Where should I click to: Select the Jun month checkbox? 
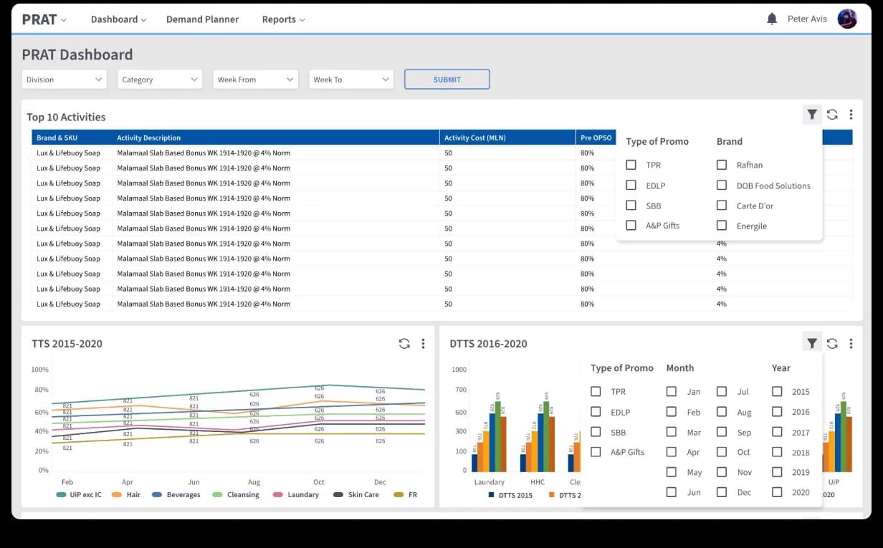672,491
